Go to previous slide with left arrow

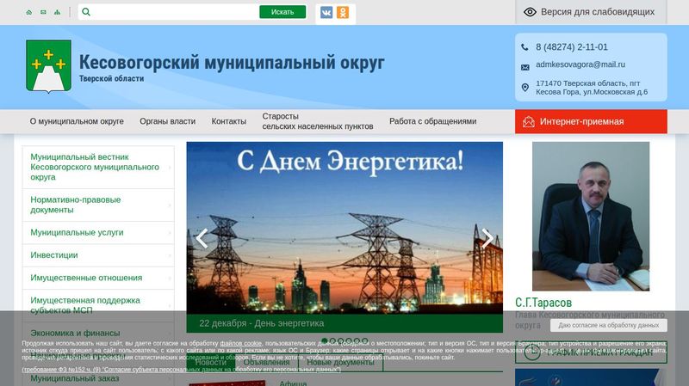click(202, 238)
